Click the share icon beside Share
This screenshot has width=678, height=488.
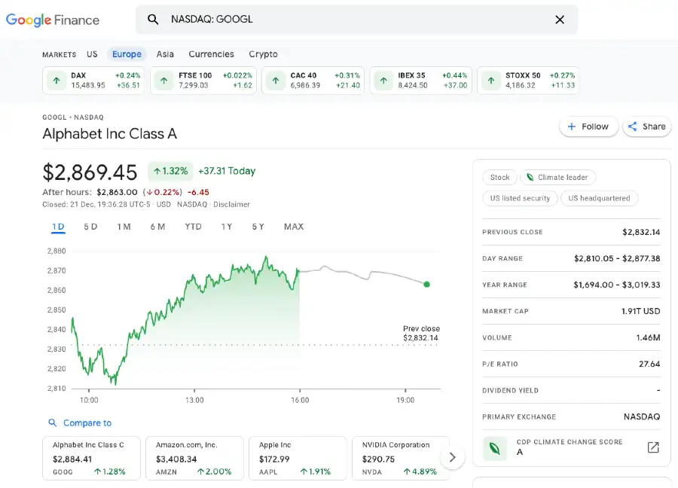point(633,127)
